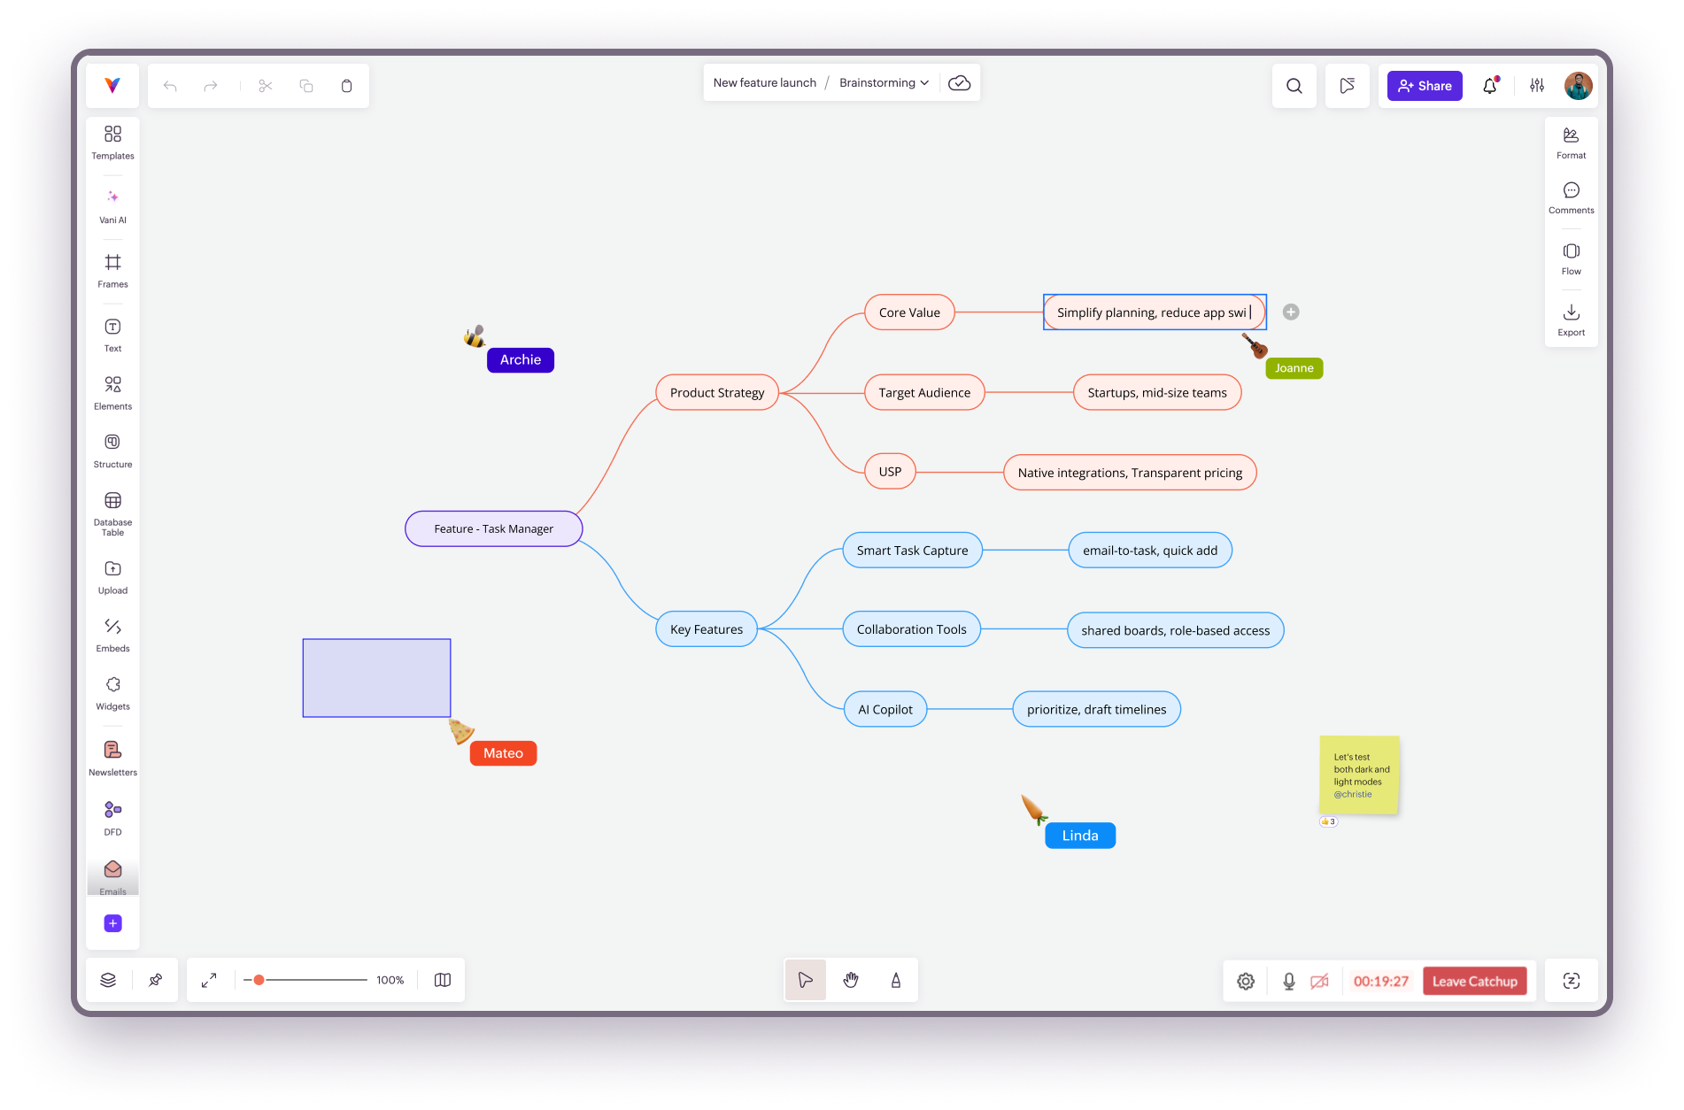Redo the last action

(210, 86)
